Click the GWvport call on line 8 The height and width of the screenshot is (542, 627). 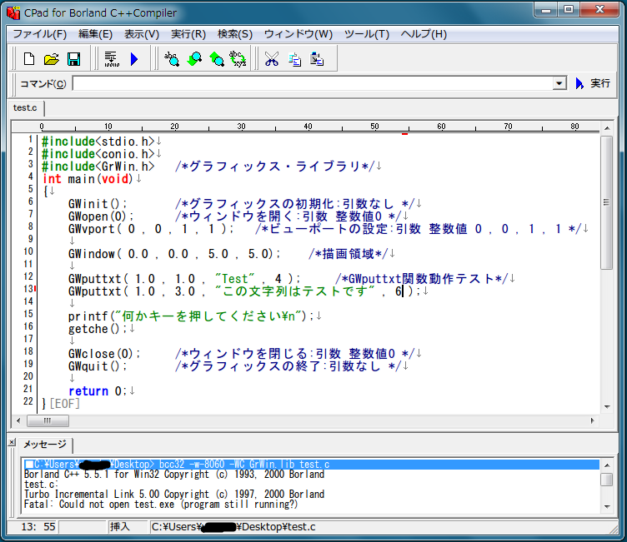click(151, 229)
